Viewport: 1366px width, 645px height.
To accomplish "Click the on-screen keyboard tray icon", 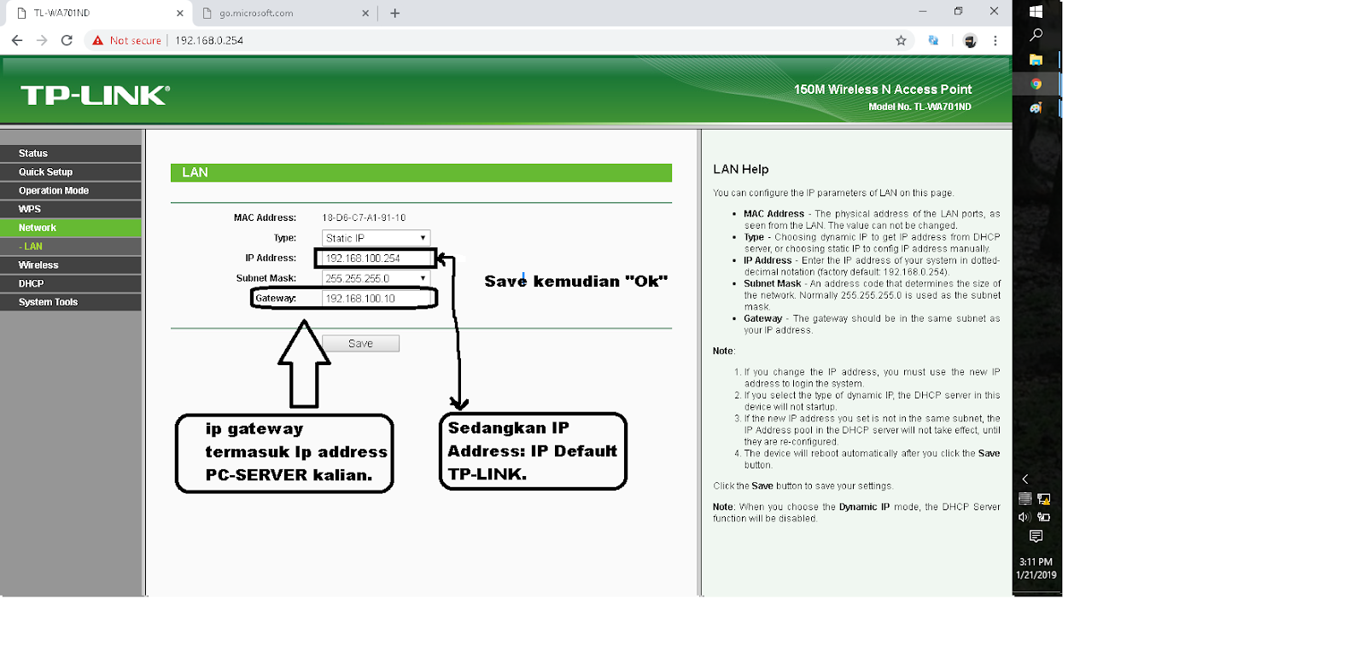I will [1025, 499].
